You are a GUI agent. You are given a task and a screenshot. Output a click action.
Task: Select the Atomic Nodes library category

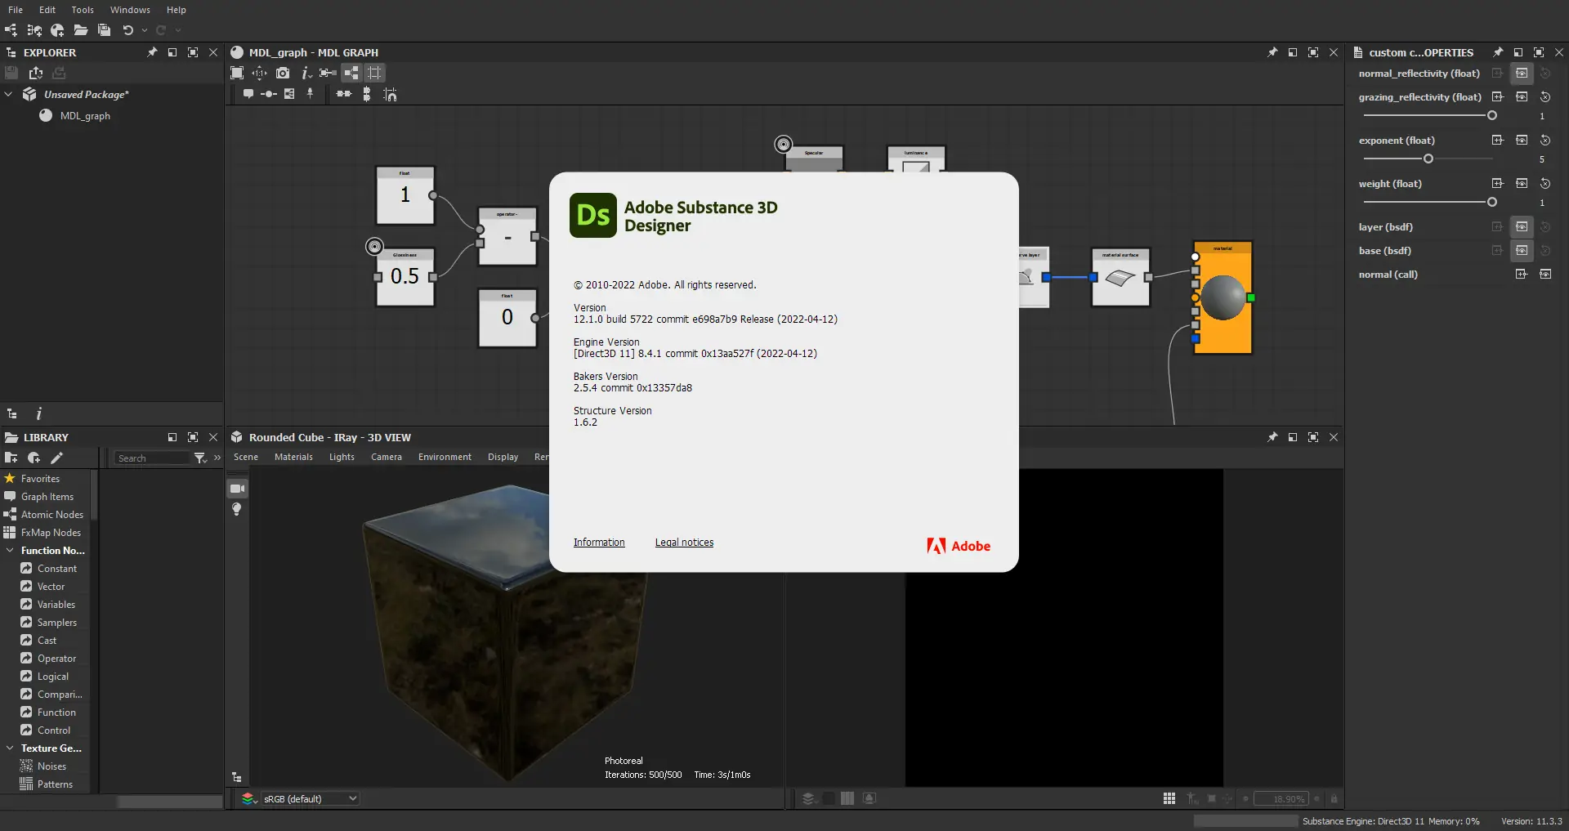[51, 515]
